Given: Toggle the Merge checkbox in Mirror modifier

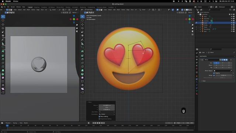Looking at the screenshot, I should tap(214, 75).
